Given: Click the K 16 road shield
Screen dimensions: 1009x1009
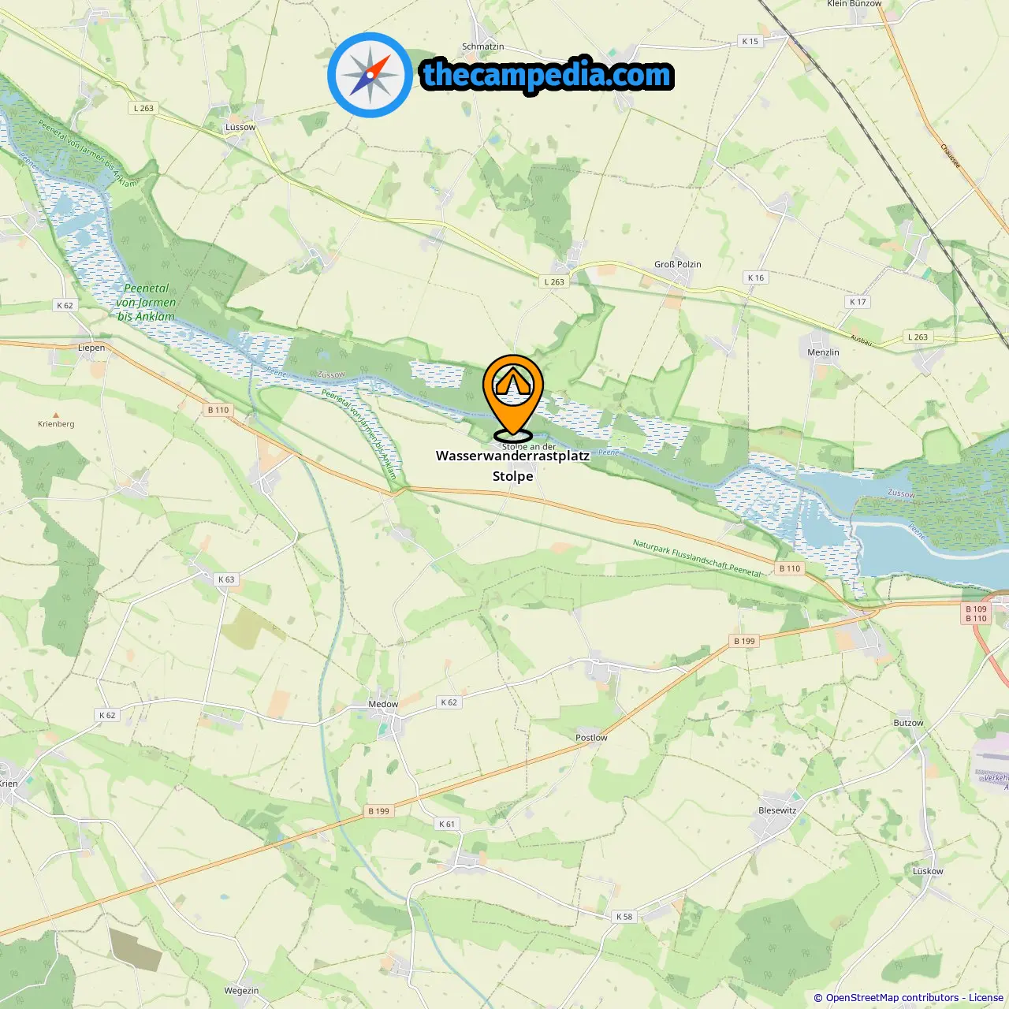Looking at the screenshot, I should [756, 277].
